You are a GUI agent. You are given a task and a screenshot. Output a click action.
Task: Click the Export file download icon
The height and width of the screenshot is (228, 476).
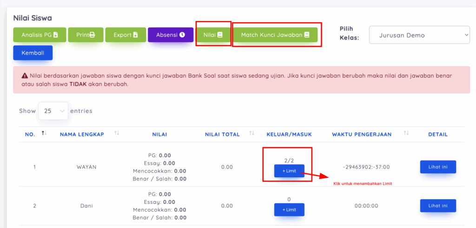tap(136, 35)
